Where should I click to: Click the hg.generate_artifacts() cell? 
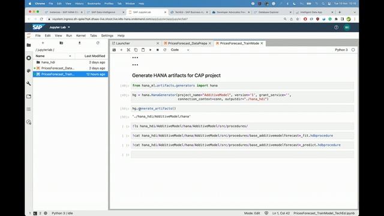(242, 109)
